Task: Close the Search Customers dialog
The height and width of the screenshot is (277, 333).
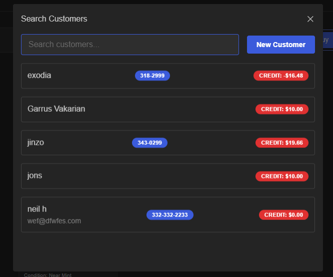Action: [x=310, y=19]
